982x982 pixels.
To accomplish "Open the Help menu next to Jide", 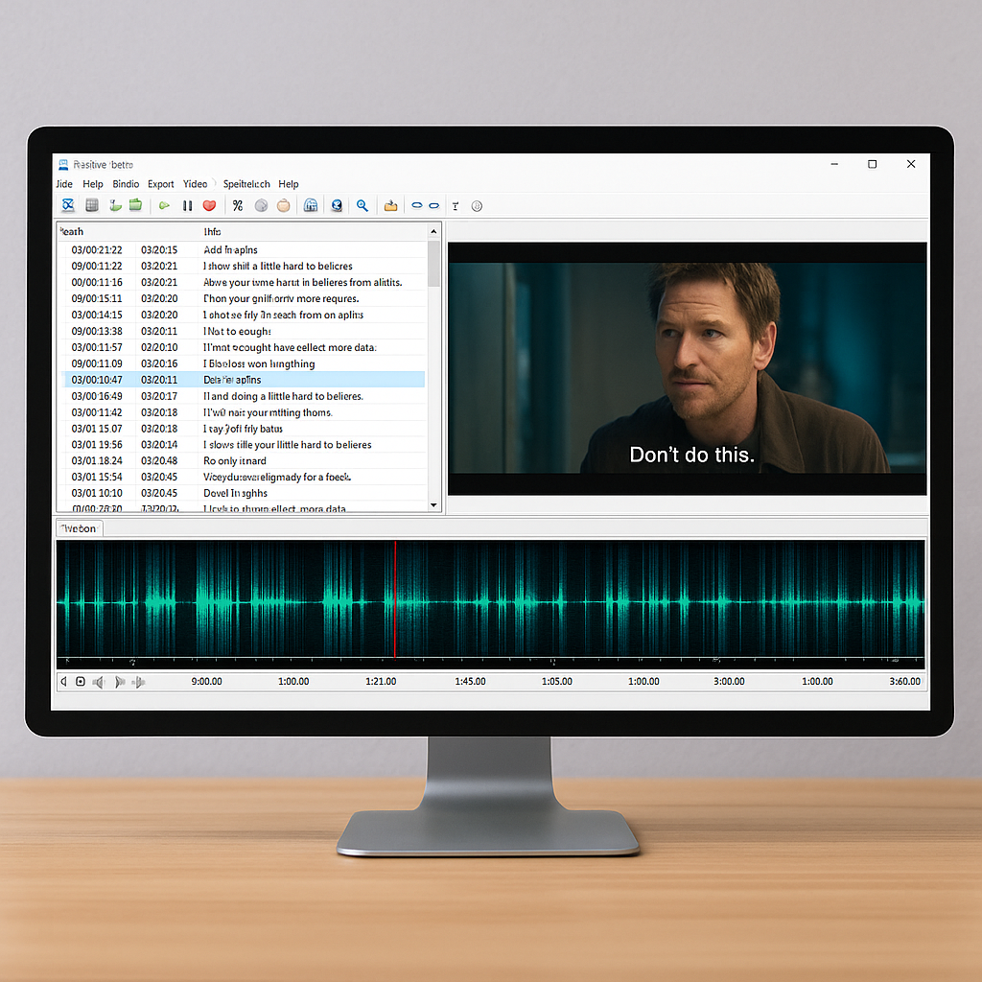I will 93,184.
